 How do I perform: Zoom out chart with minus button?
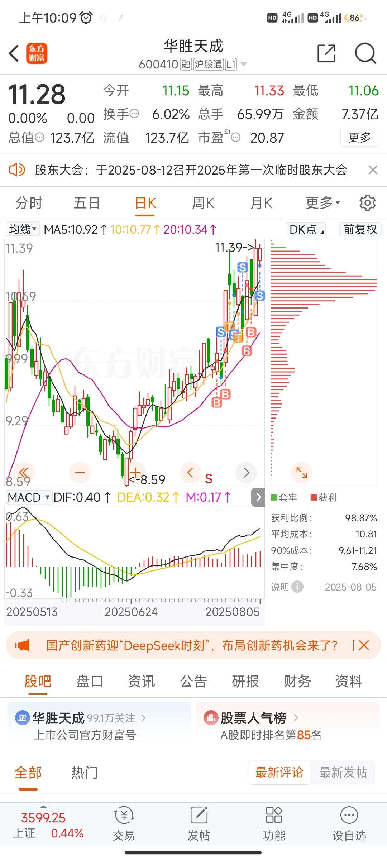tap(80, 473)
